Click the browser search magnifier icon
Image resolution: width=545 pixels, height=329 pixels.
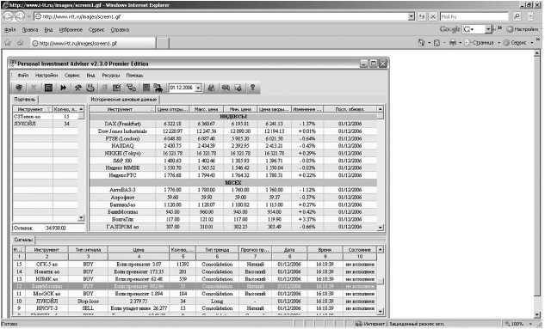[517, 16]
